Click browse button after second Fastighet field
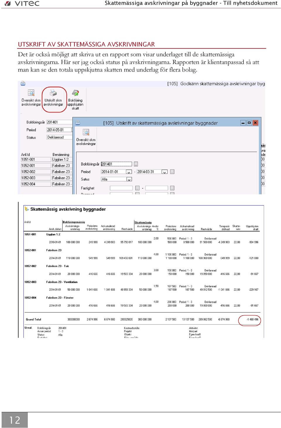This screenshot has width=281, height=428. [x=172, y=188]
